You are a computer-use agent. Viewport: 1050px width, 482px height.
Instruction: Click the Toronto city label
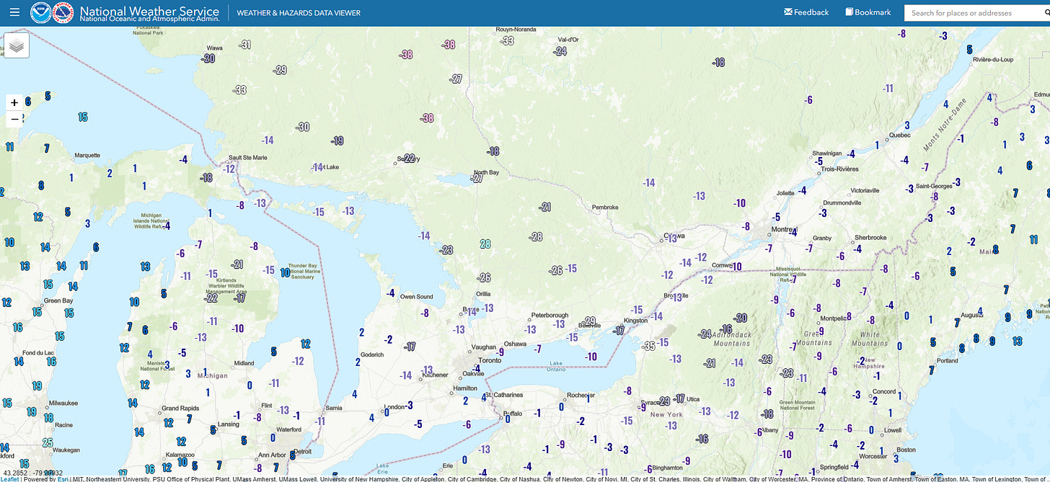[x=490, y=360]
